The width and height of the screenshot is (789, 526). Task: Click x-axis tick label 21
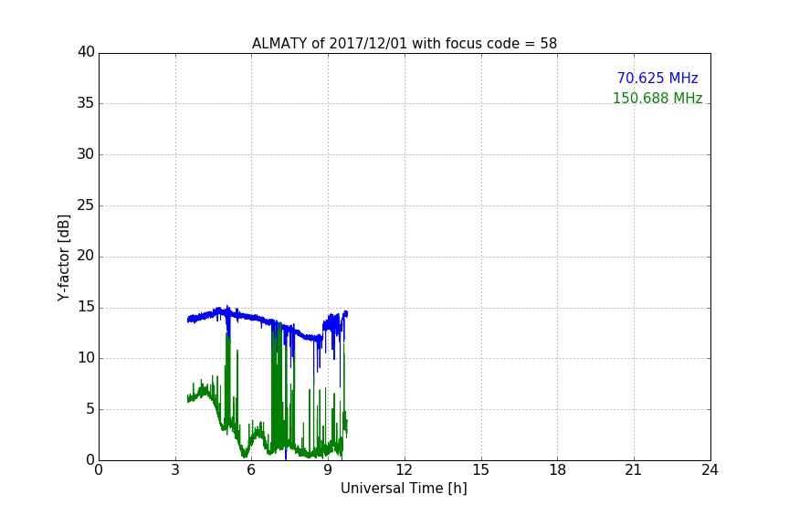[x=634, y=470]
